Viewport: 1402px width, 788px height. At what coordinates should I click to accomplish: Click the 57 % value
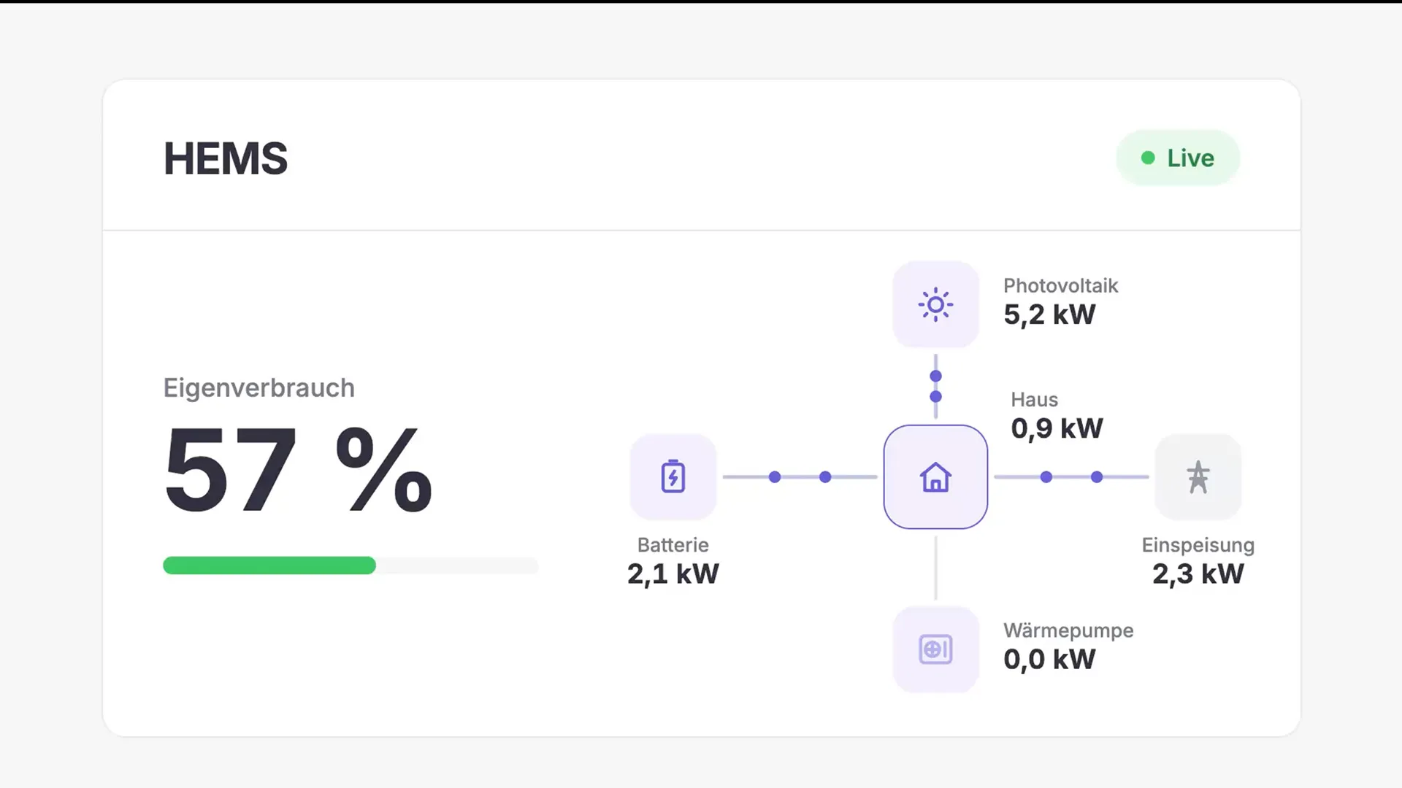(x=298, y=471)
